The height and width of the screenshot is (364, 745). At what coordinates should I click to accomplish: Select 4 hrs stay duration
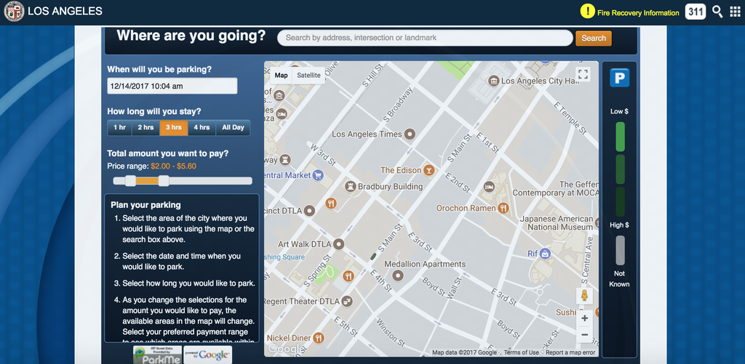click(202, 128)
